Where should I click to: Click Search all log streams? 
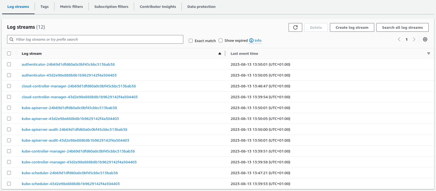coord(402,27)
